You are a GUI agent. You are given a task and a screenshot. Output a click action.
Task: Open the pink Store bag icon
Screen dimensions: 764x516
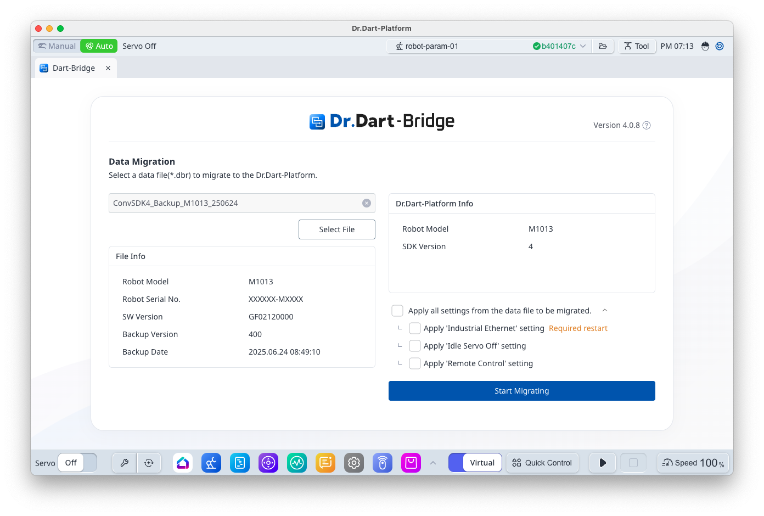411,463
